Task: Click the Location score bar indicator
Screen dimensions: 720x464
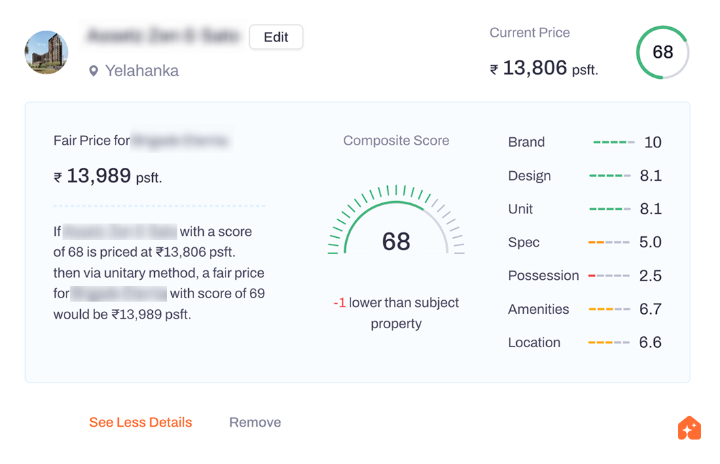Action: pos(609,342)
